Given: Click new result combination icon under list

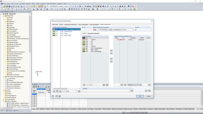Looking at the screenshot, I should point(54,91).
